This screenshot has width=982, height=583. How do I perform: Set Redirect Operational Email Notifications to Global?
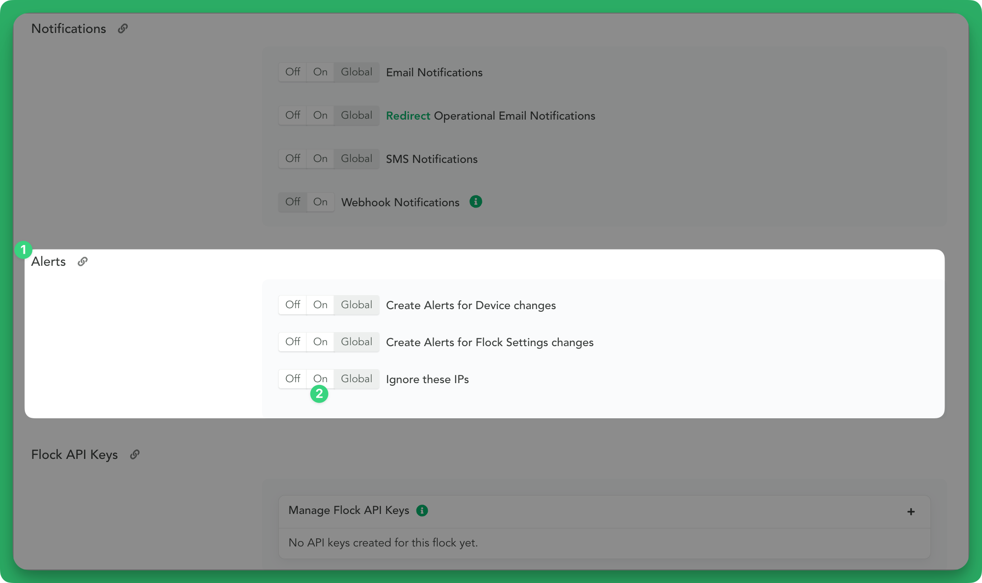point(356,116)
